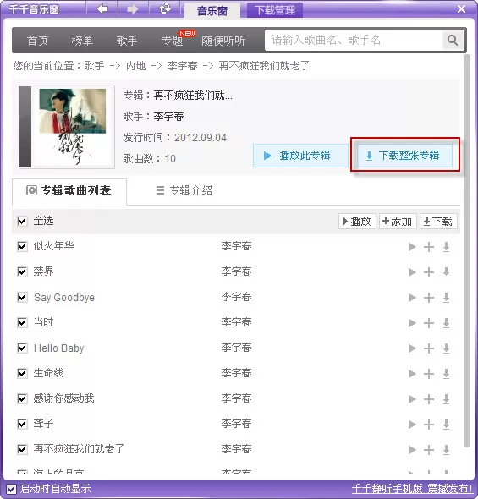This screenshot has height=499, width=478.
Task: Uncheck the 感谢你感动我 checkbox
Action: point(22,398)
